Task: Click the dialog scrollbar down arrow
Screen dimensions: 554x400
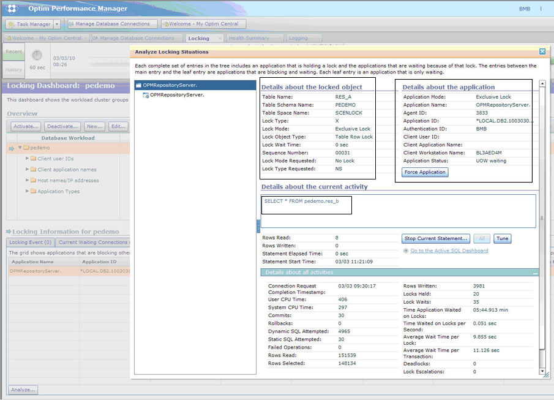Action: pyautogui.click(x=542, y=371)
